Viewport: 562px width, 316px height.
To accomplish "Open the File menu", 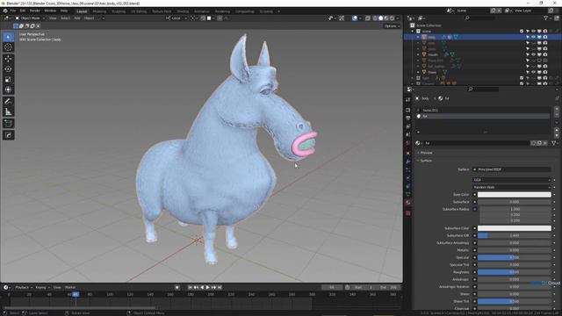I will tap(13, 11).
